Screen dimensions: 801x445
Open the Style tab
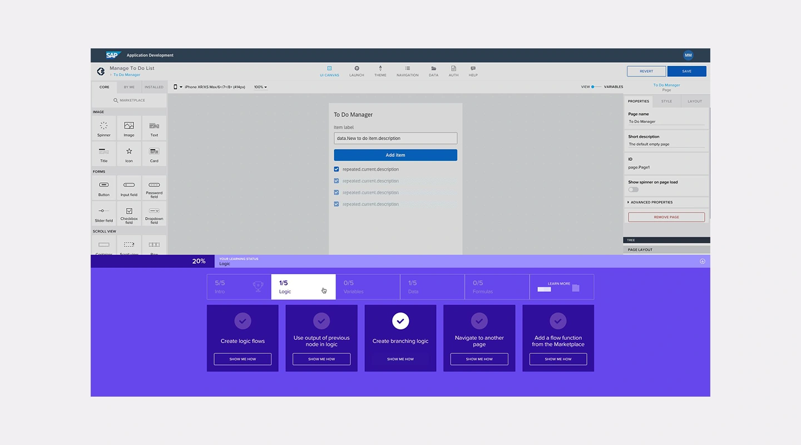[666, 101]
